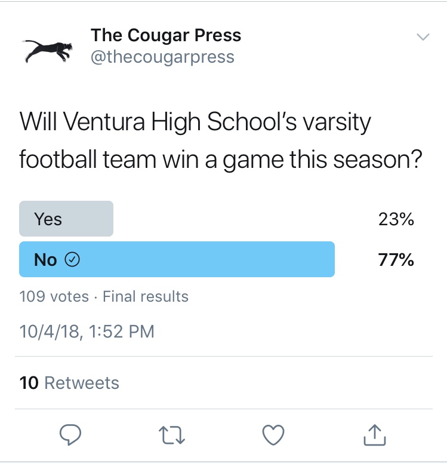The height and width of the screenshot is (463, 447).
Task: Tap the reply speech bubble icon
Action: pyautogui.click(x=70, y=434)
